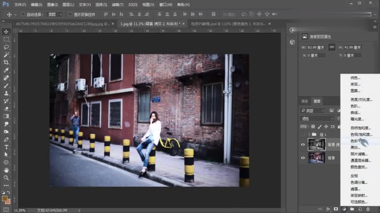
Task: Open the 图层 auto-select target dropdown
Action: tap(56, 15)
